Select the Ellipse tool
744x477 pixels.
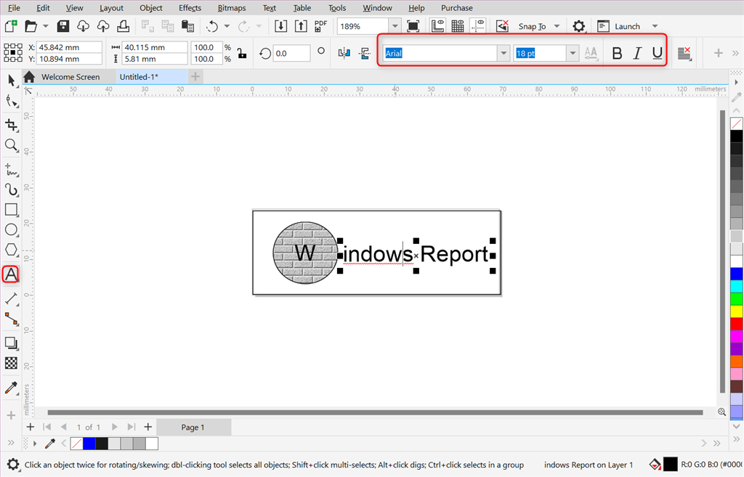pos(11,229)
